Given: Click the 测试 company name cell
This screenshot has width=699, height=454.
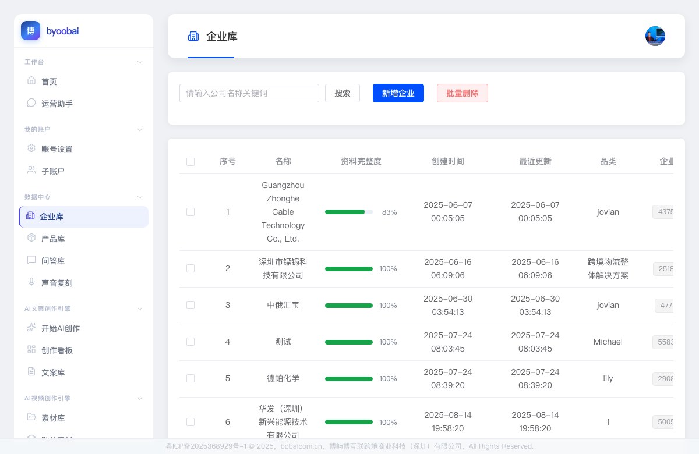Looking at the screenshot, I should coord(283,342).
